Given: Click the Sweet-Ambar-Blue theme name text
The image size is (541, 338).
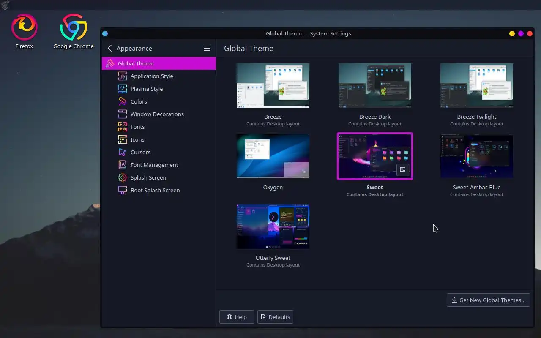Looking at the screenshot, I should tap(477, 187).
